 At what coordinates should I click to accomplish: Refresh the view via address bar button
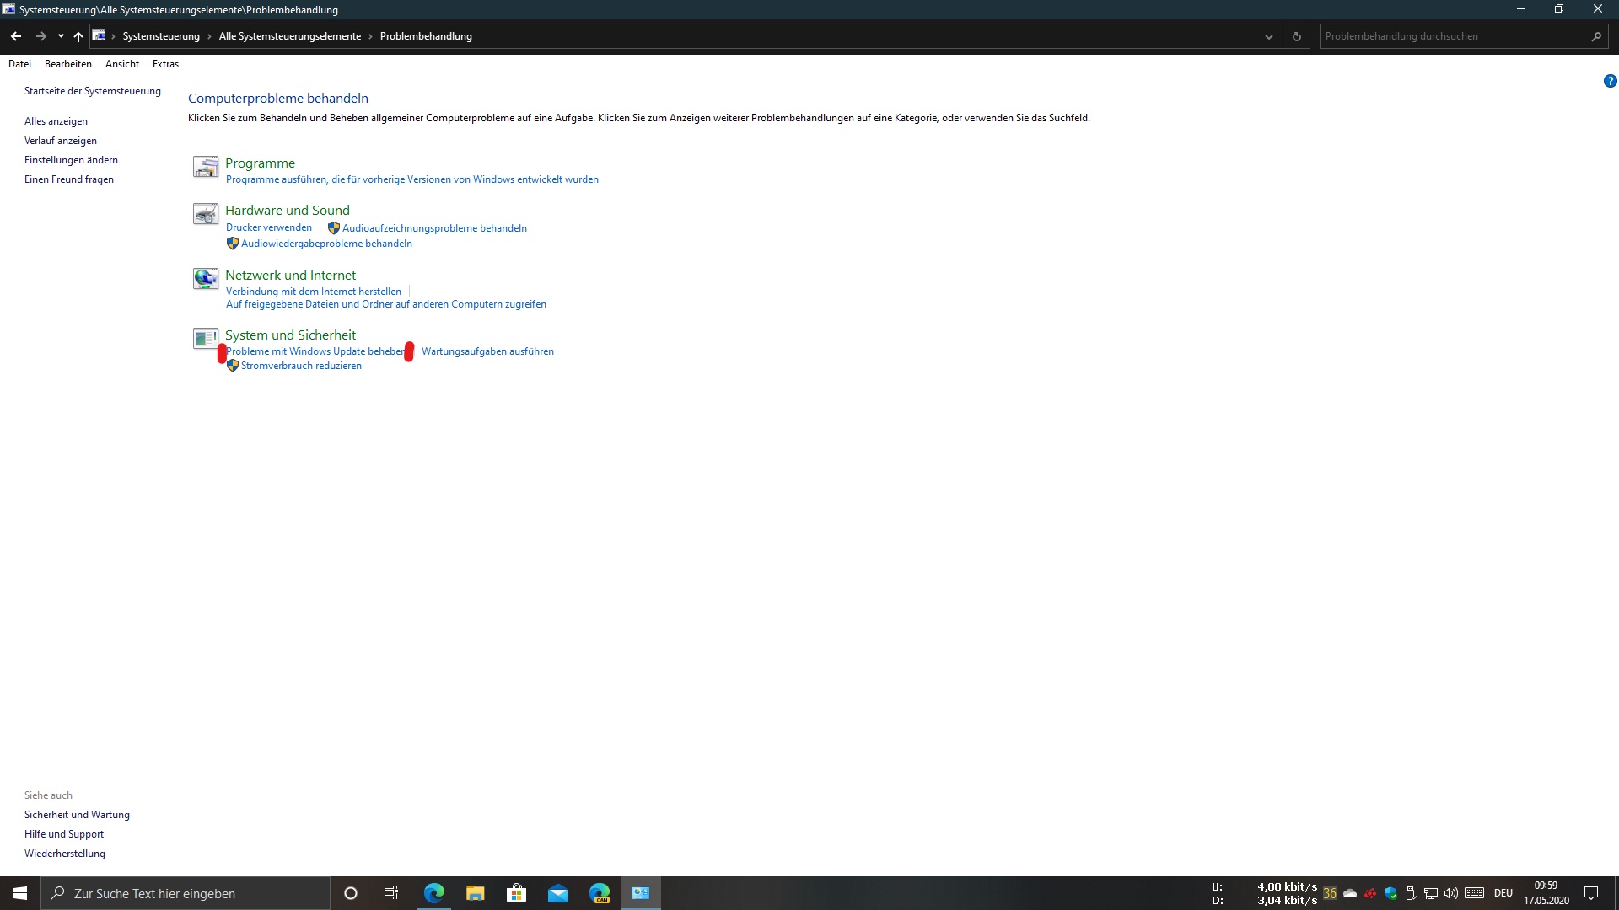(x=1296, y=36)
